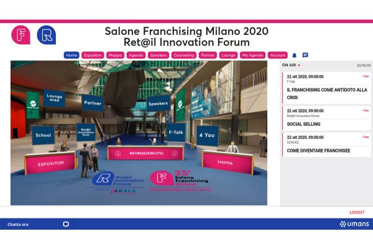Screen dimensions: 373x249
Task: Click the umans logo in the footer
Action: (x=354, y=224)
